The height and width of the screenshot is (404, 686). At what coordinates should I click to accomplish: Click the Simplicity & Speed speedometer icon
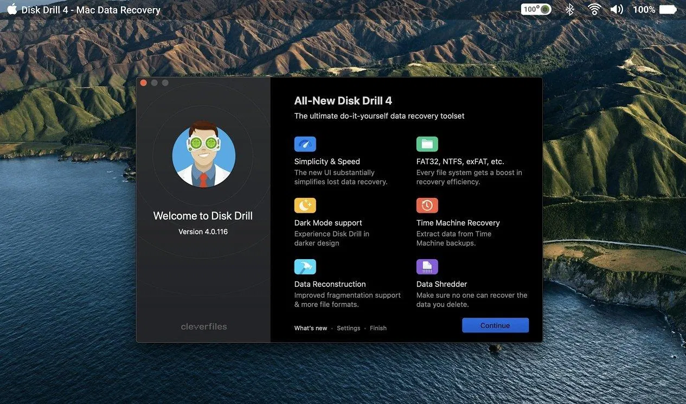[305, 144]
